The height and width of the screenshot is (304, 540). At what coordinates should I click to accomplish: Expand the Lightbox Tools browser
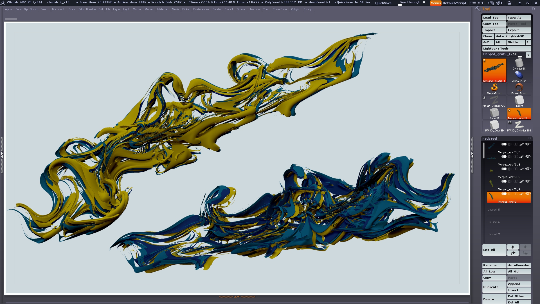[496, 49]
